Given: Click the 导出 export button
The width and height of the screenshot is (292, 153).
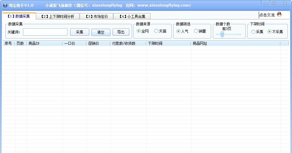Looking at the screenshot, I should (x=121, y=32).
